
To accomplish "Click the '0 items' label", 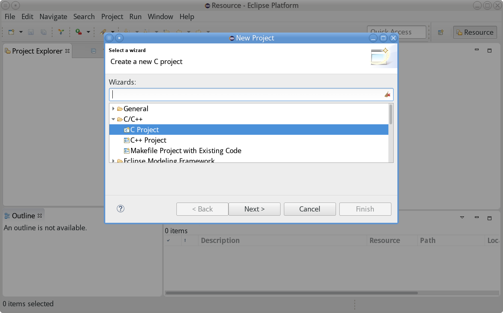I will point(176,231).
